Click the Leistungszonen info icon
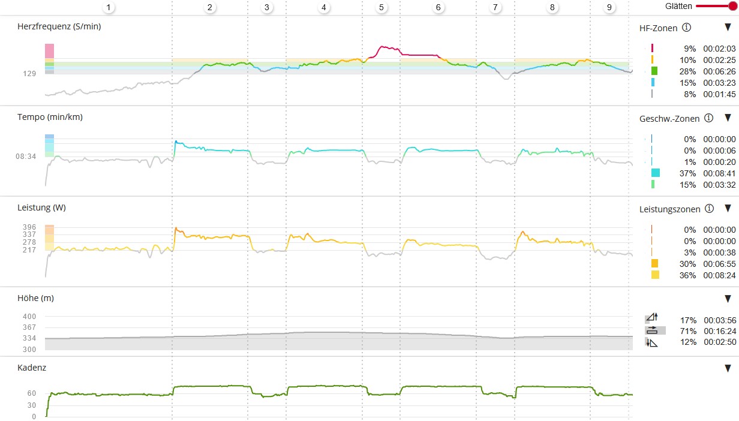Viewport: 739px width, 421px height. point(710,209)
